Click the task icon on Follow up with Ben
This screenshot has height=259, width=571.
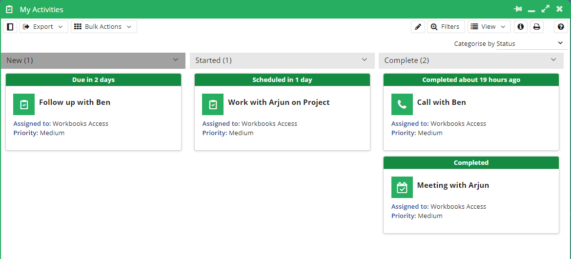tap(24, 104)
